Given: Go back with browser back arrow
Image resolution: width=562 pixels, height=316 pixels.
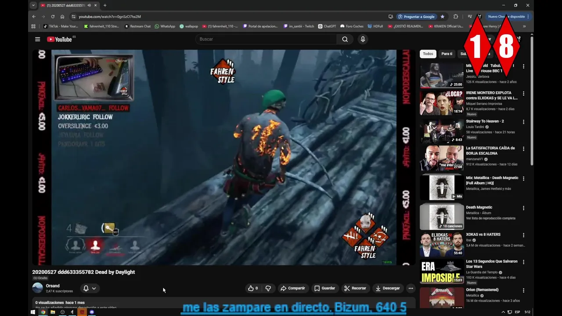Looking at the screenshot, I should pyautogui.click(x=34, y=17).
